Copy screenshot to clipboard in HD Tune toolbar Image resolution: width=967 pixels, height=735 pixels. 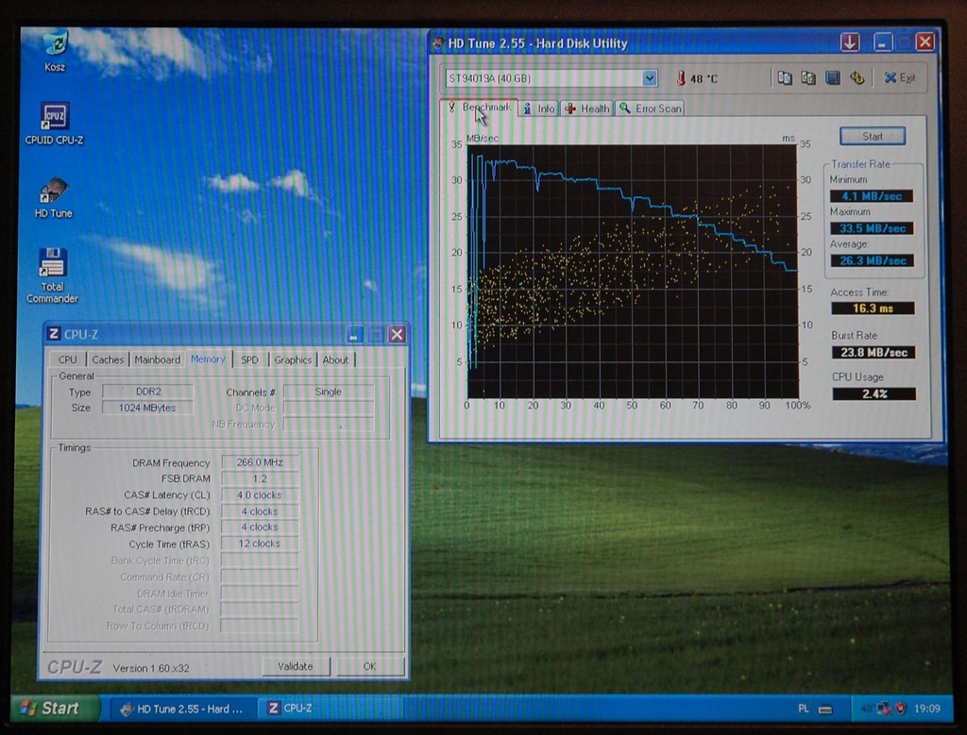pos(808,77)
